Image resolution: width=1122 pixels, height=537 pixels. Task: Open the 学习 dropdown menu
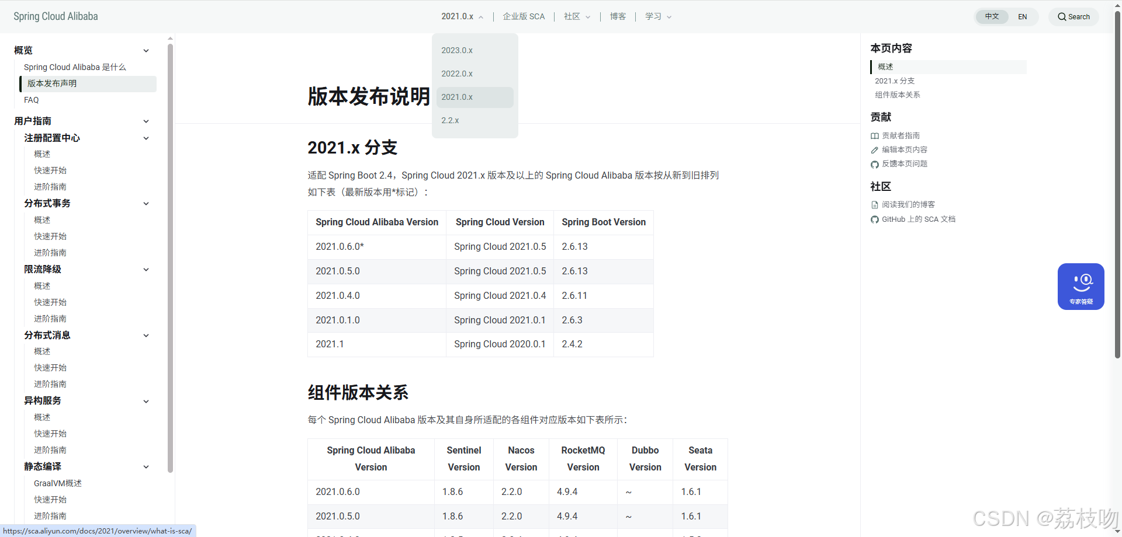(x=658, y=16)
